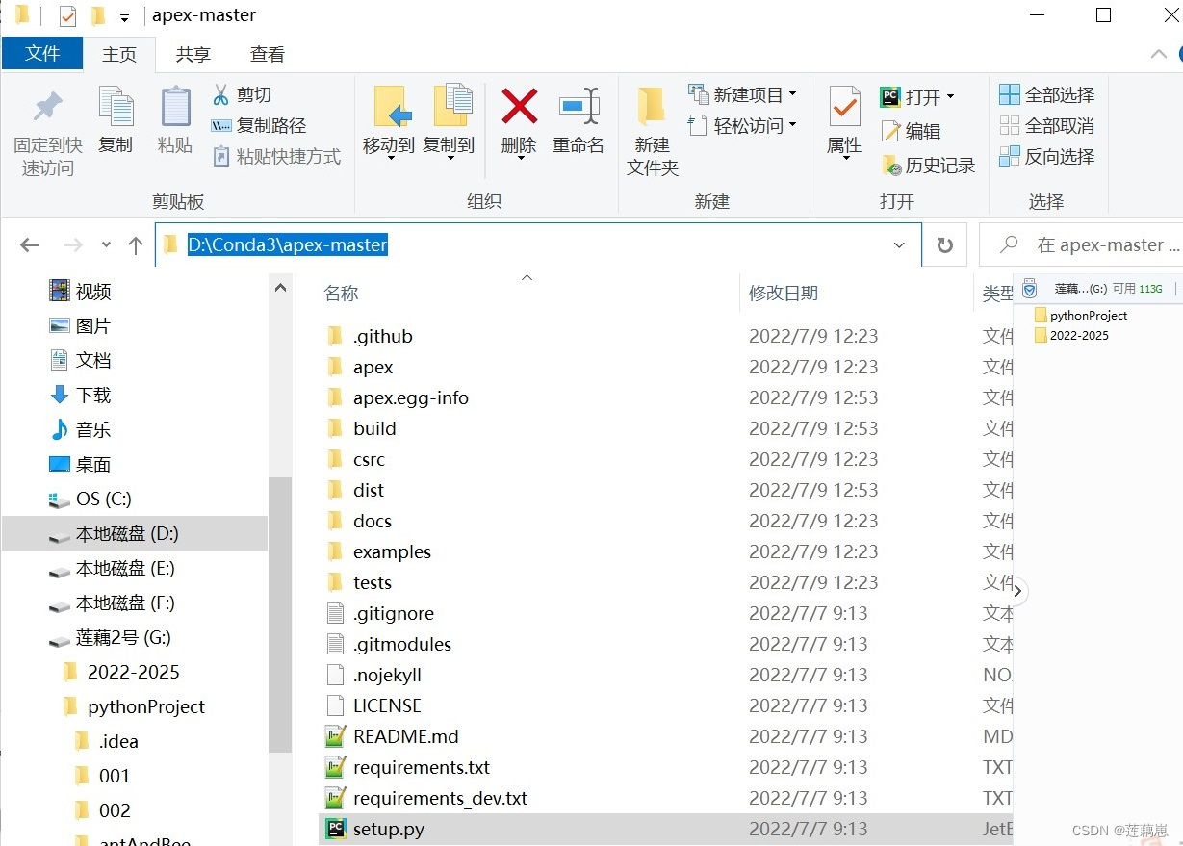Open the pythonProject folder on G: drive popup

point(1088,315)
